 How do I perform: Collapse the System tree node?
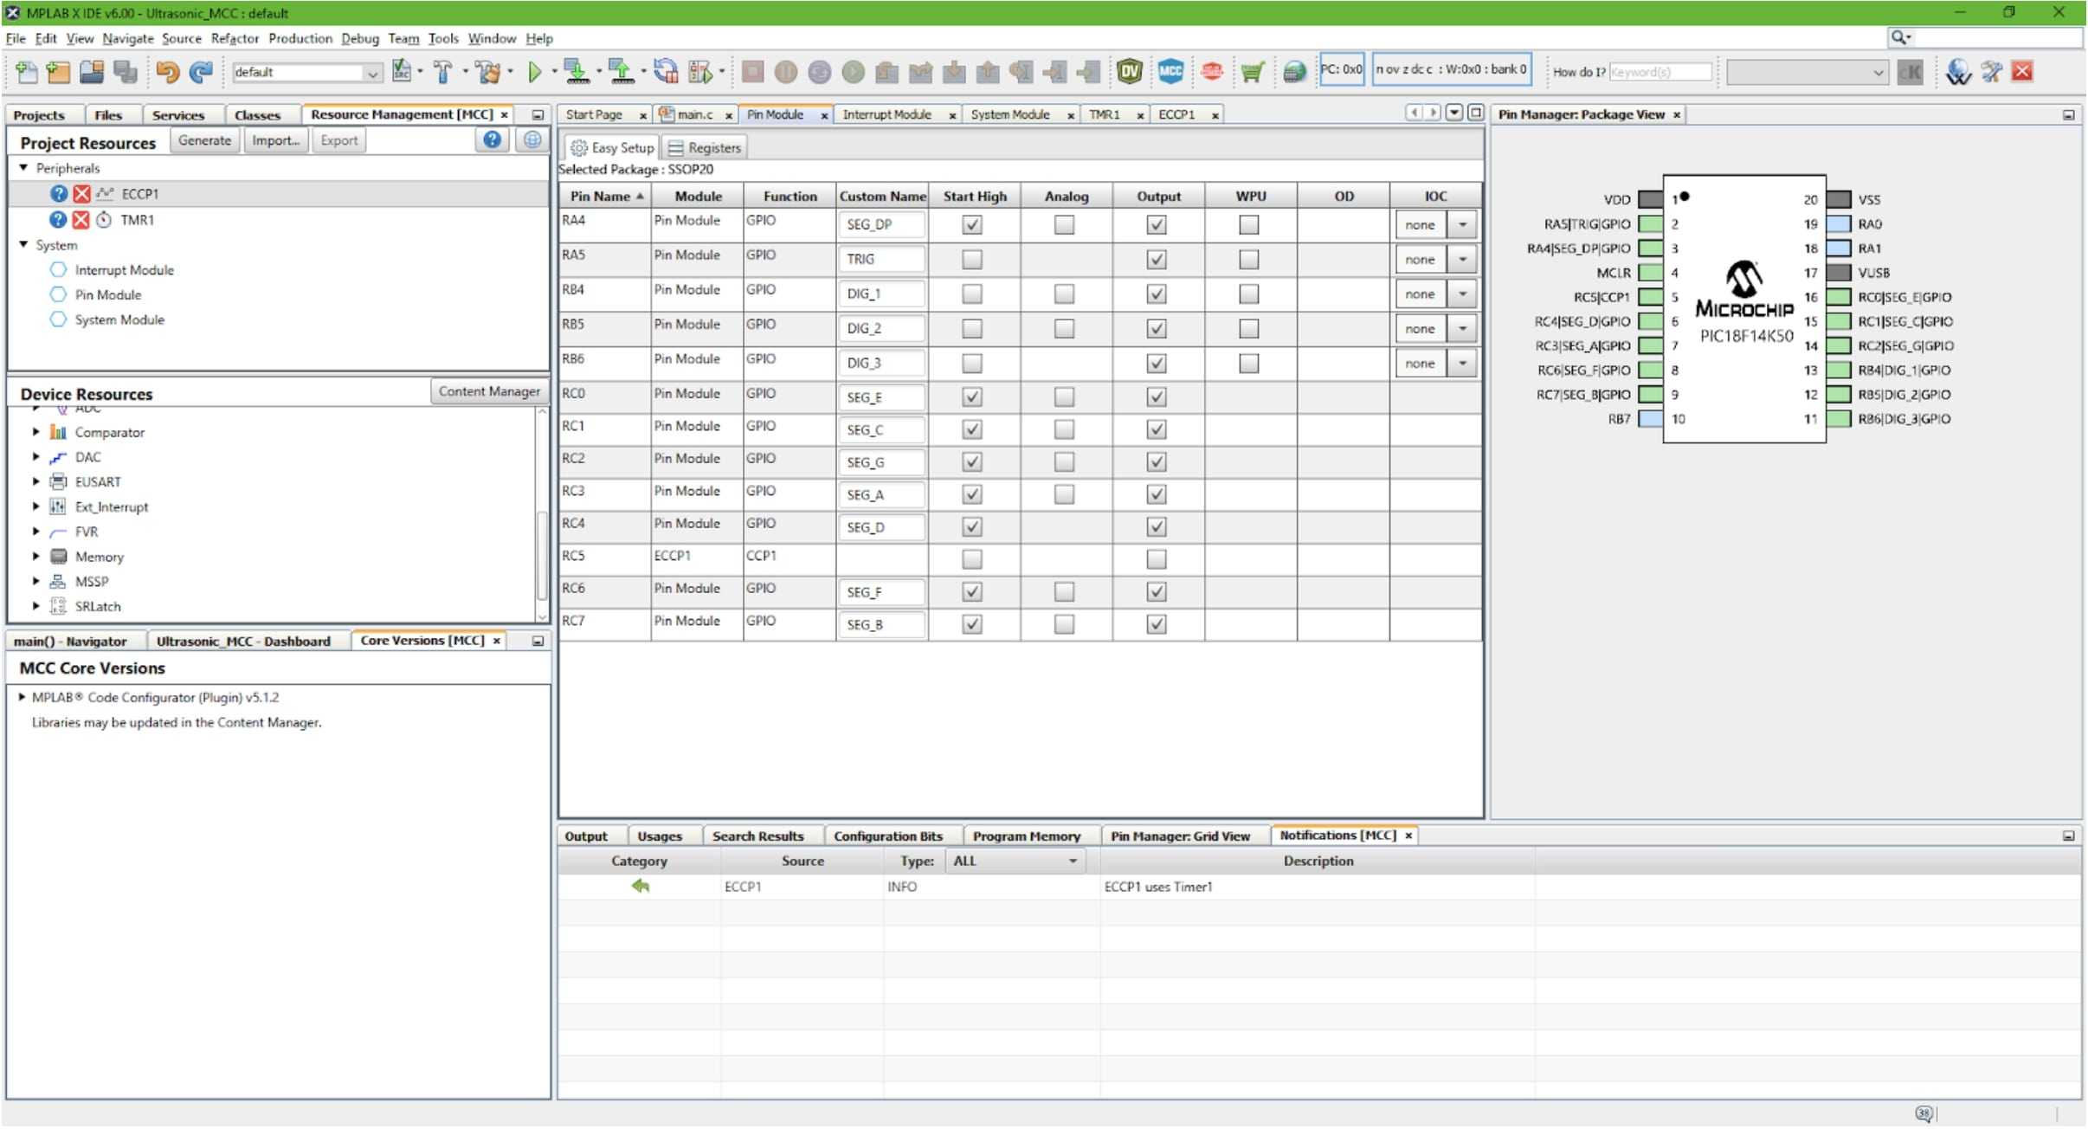[23, 245]
